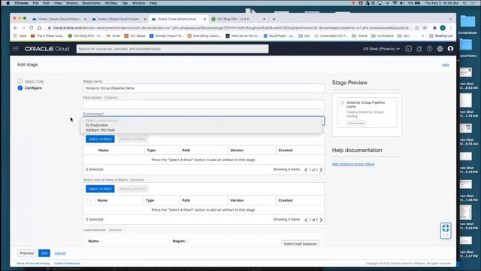481x271 pixels.
Task: Click the Oracle Cloud logo
Action: coord(47,49)
